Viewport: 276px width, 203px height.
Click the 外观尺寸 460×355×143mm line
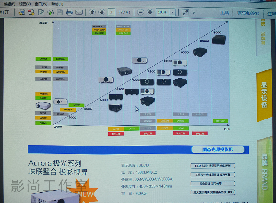[147, 186]
